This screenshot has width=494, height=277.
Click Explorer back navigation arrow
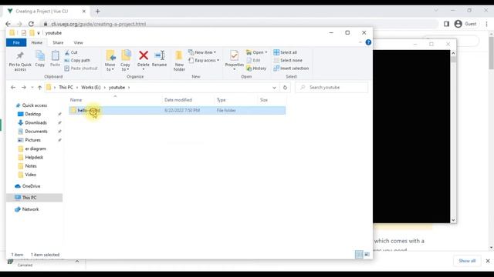13,87
